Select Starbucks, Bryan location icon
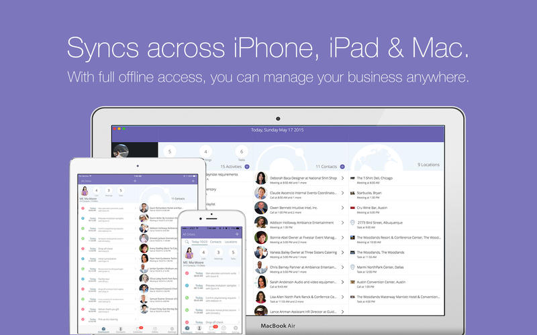537x335 pixels. 352,193
